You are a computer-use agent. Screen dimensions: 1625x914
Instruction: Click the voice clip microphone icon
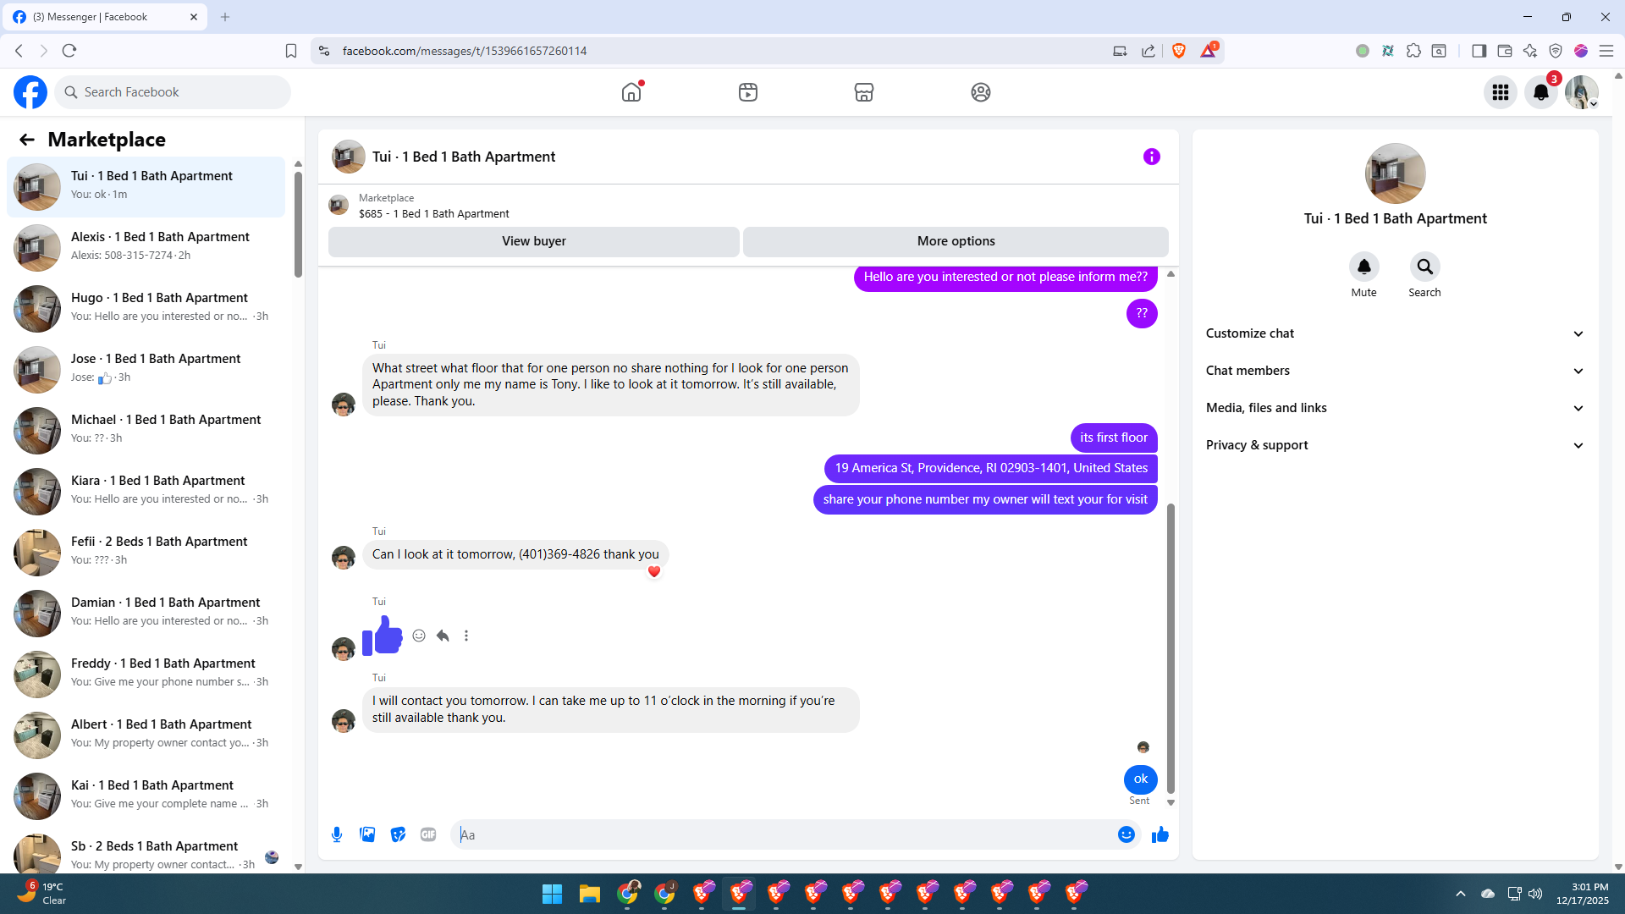click(337, 834)
